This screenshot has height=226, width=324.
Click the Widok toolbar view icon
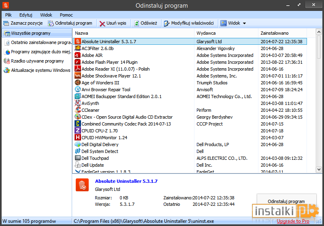tap(224, 23)
